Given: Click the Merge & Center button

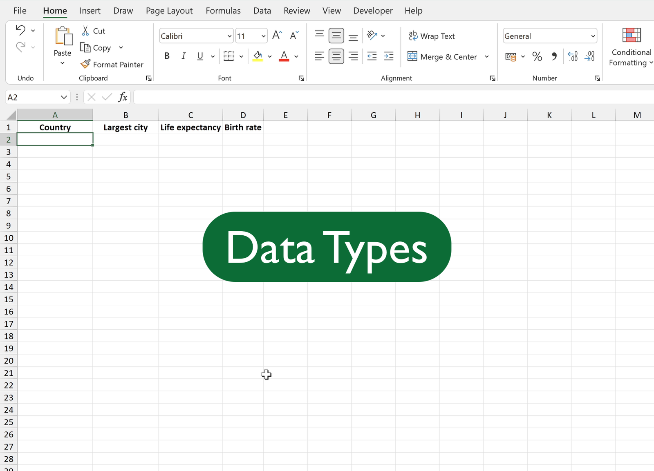Looking at the screenshot, I should [443, 56].
